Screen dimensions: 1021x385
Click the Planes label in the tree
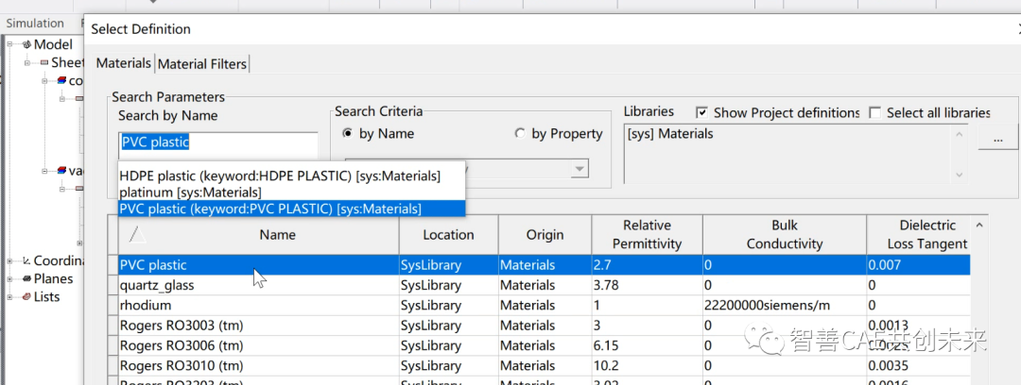(x=53, y=279)
